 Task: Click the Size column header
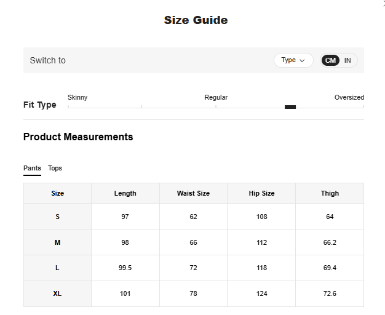(x=57, y=193)
